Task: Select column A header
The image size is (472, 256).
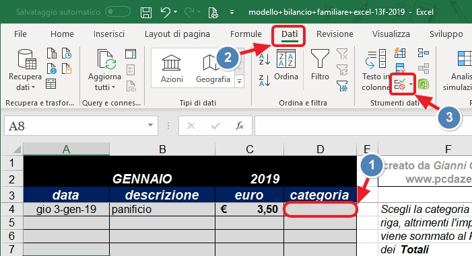Action: [x=66, y=149]
